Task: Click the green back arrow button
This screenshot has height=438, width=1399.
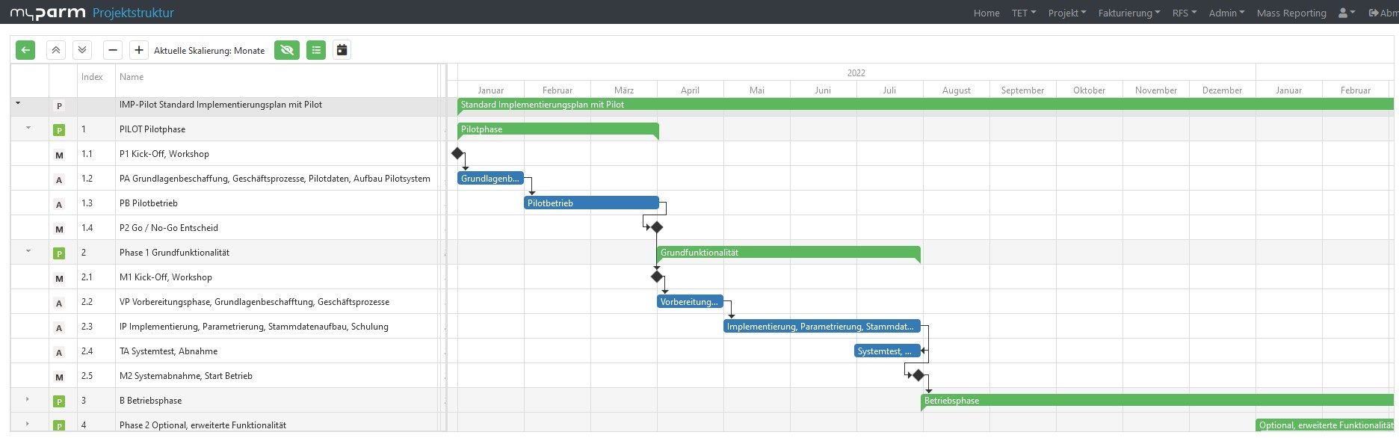Action: click(25, 50)
